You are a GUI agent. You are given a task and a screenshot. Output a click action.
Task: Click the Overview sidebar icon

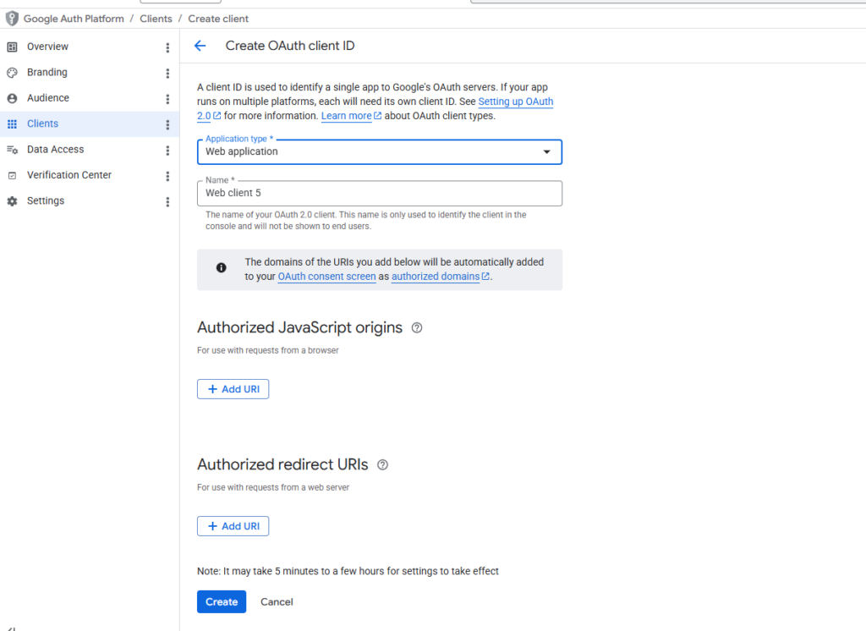12,47
